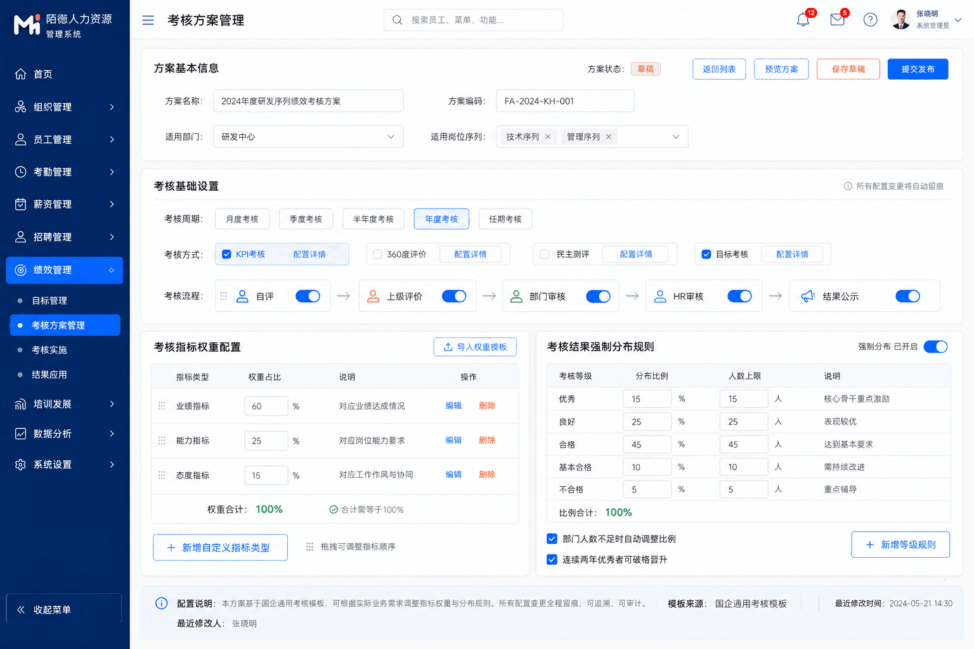Expand the 员工管理 menu chevron
This screenshot has width=974, height=649.
point(112,139)
